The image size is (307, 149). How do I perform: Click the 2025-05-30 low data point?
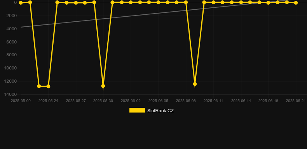(103, 86)
